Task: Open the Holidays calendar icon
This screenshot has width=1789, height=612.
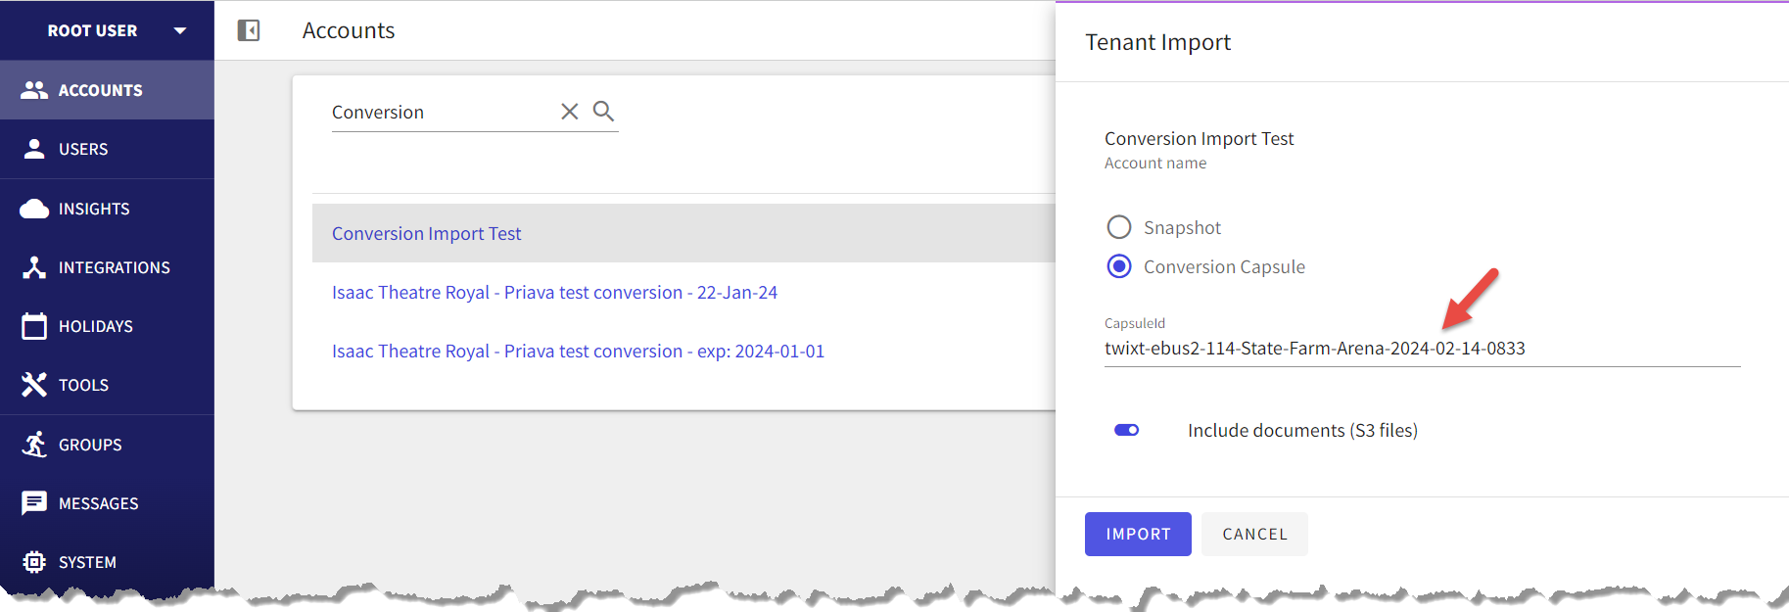Action: (x=34, y=326)
